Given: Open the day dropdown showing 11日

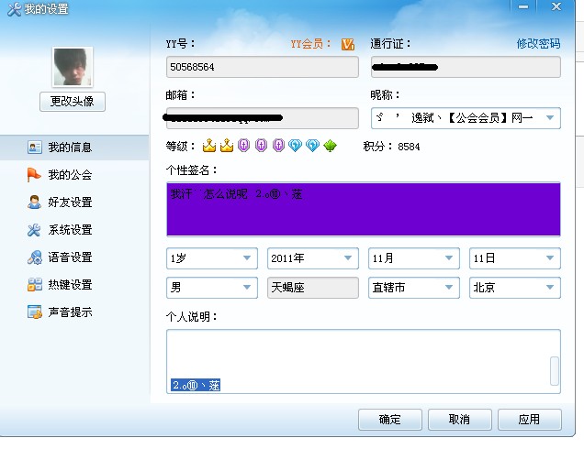Looking at the screenshot, I should (x=515, y=258).
